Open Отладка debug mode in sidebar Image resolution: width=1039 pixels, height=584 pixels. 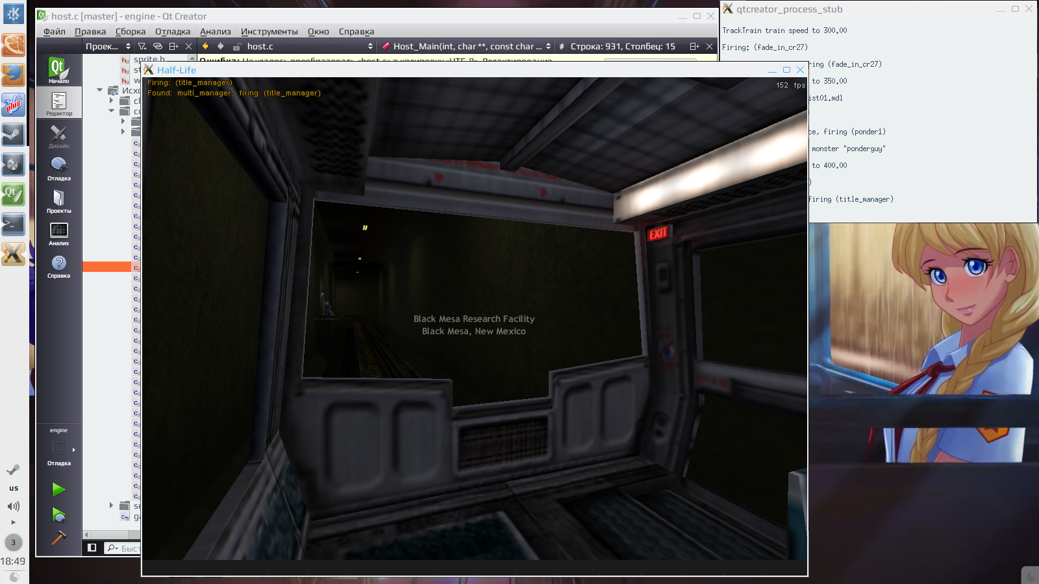(x=58, y=167)
